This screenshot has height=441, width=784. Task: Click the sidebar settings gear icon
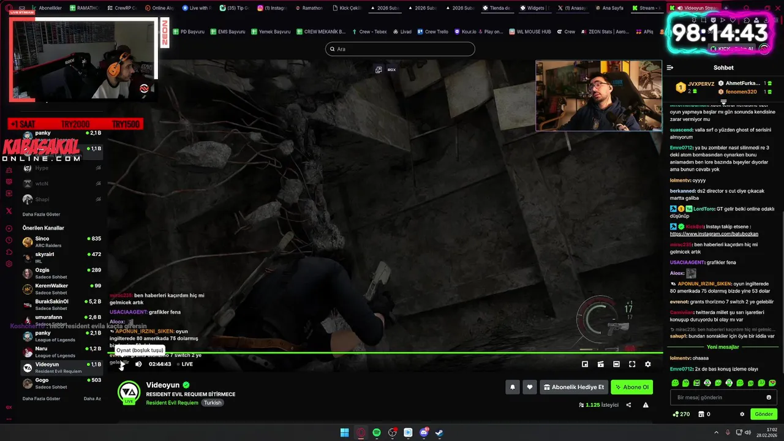pyautogui.click(x=9, y=264)
